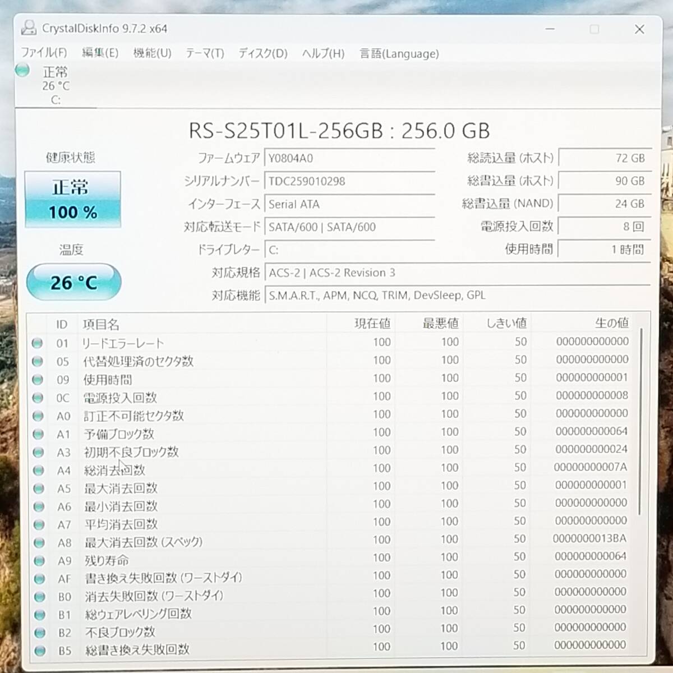The image size is (673, 673).
Task: Click status dot for 0C 電源投入回数
Action: click(x=38, y=398)
